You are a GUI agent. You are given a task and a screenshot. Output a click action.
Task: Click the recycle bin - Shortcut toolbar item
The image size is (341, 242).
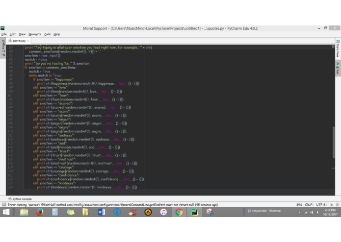click(x=264, y=211)
